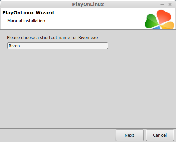The image size is (176, 142).
Task: Click the red leaf of the logo
Action: tap(164, 16)
